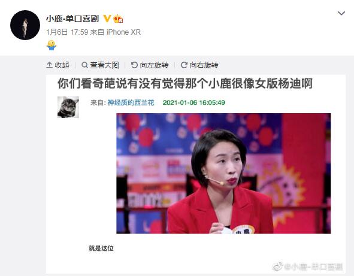Rotate the image left with 向左旋转
The image size is (354, 276).
click(x=150, y=65)
